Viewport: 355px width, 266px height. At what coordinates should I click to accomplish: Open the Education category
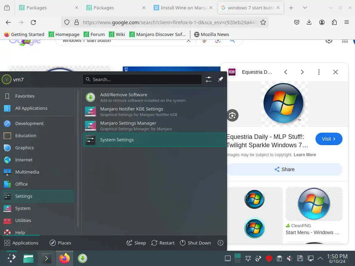37,136
